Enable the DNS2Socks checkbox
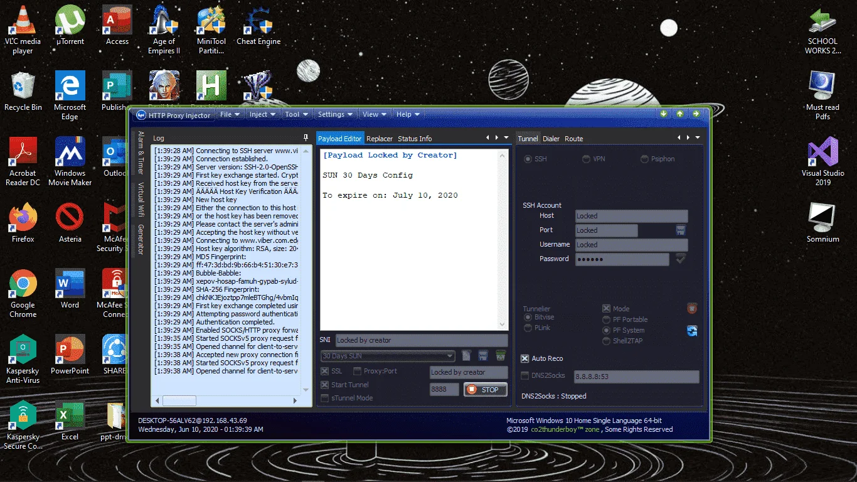This screenshot has height=482, width=857. (x=525, y=376)
